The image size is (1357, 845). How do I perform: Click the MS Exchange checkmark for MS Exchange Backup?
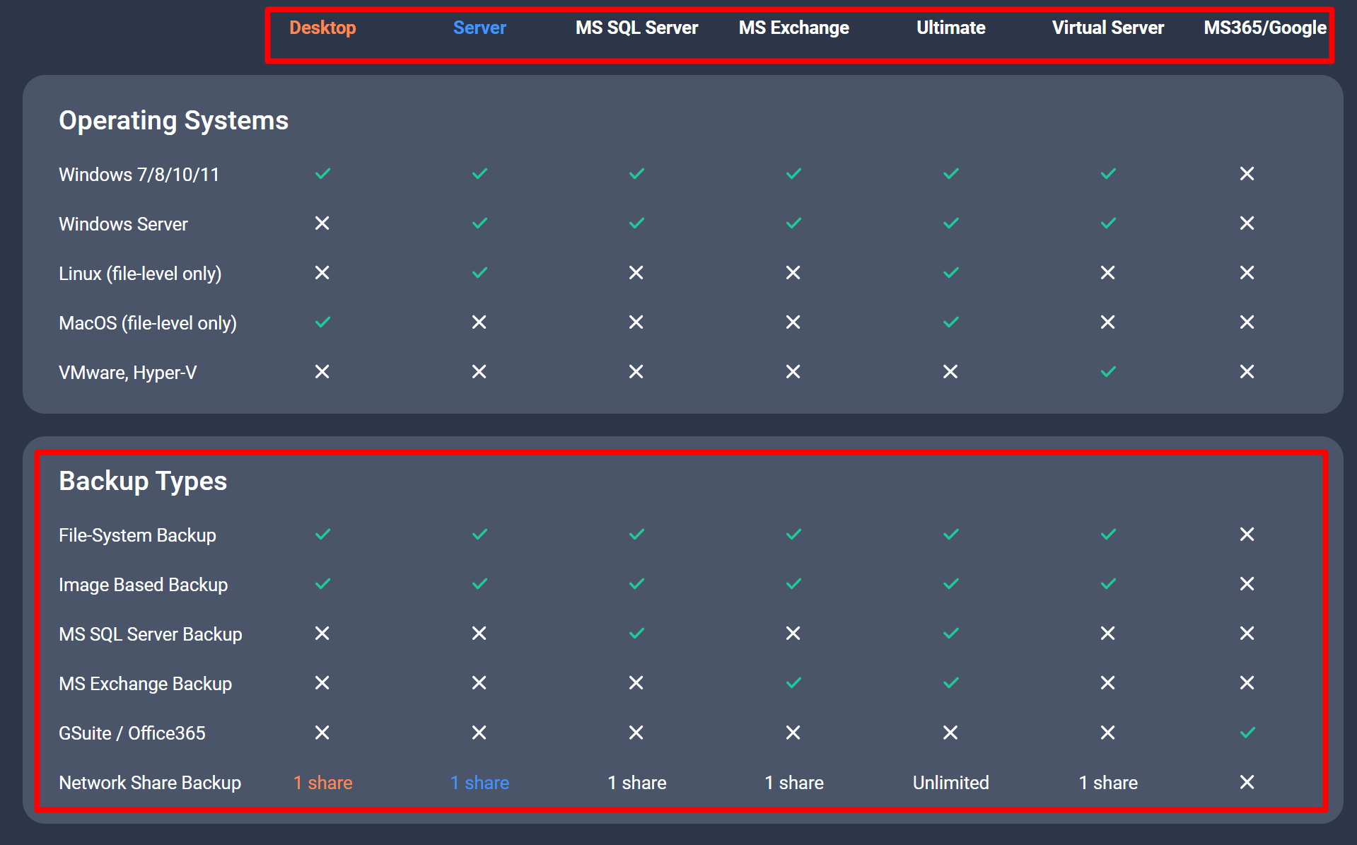click(x=793, y=682)
